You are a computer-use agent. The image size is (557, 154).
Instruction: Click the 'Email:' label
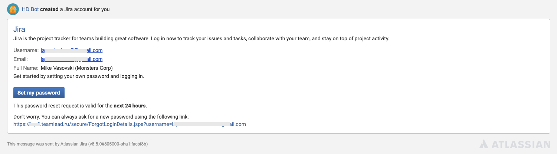point(20,59)
